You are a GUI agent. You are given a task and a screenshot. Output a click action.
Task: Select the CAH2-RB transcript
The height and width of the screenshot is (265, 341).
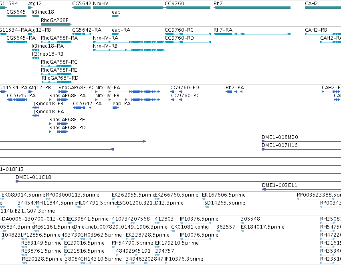click(323, 34)
